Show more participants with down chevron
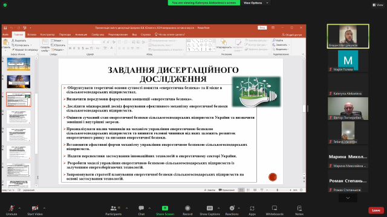This screenshot has width=387, height=217. [x=348, y=198]
